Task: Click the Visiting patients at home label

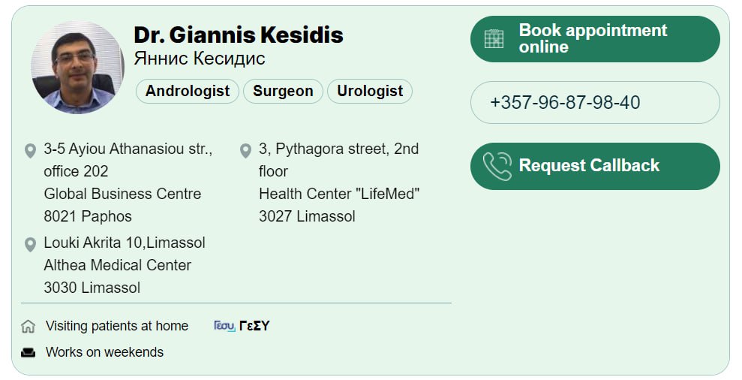Action: point(117,326)
